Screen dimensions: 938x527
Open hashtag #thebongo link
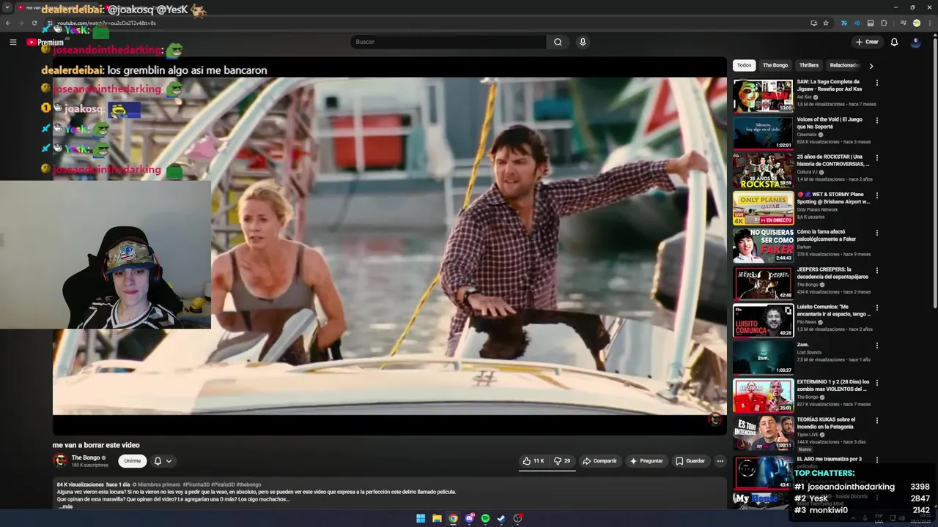pos(248,485)
